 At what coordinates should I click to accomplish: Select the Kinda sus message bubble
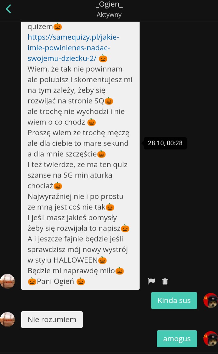(x=174, y=301)
